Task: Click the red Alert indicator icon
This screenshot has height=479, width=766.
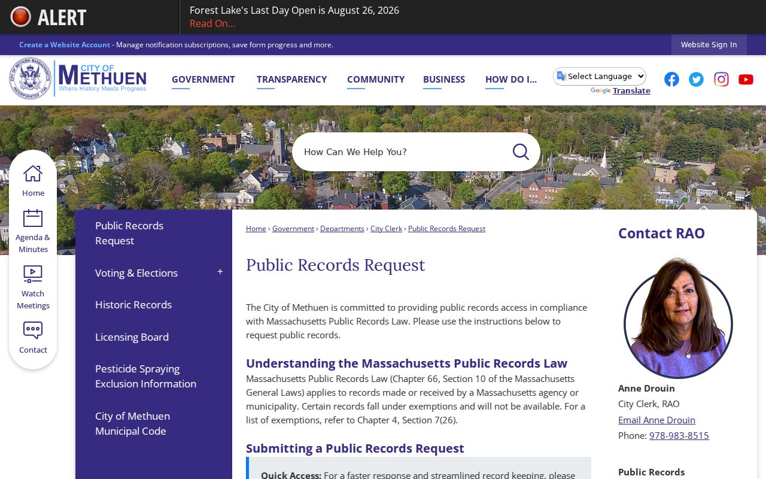Action: 20,17
